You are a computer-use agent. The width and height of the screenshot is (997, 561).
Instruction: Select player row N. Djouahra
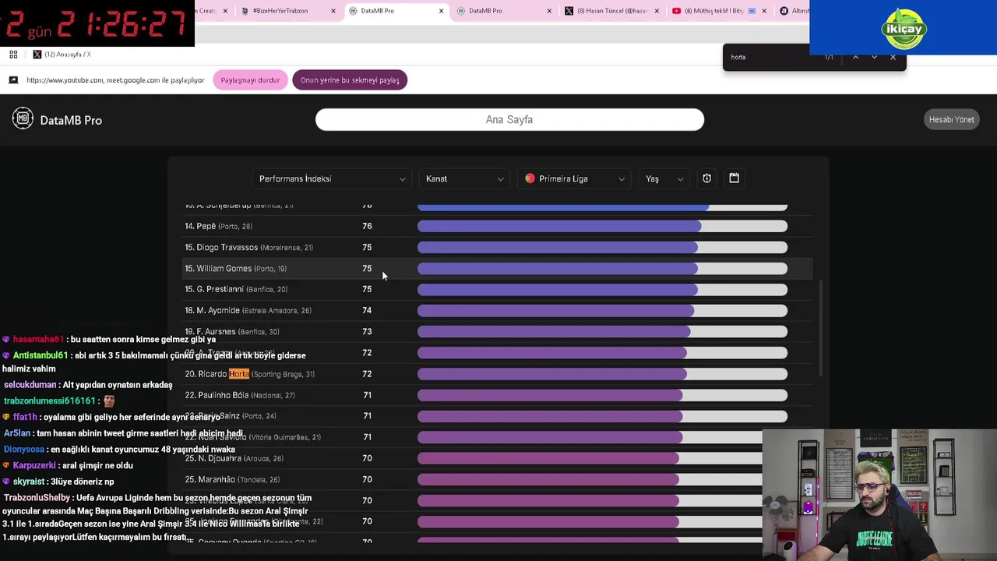coord(497,458)
